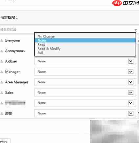139x143 pixels.
Task: Click the filter funnel icon
Action: click(x=136, y=30)
